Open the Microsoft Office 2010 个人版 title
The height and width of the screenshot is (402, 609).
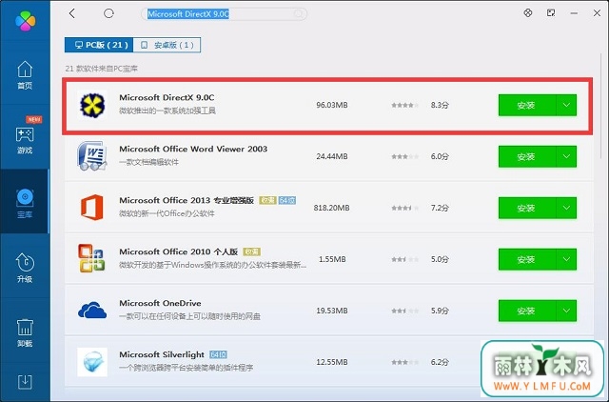(x=178, y=251)
